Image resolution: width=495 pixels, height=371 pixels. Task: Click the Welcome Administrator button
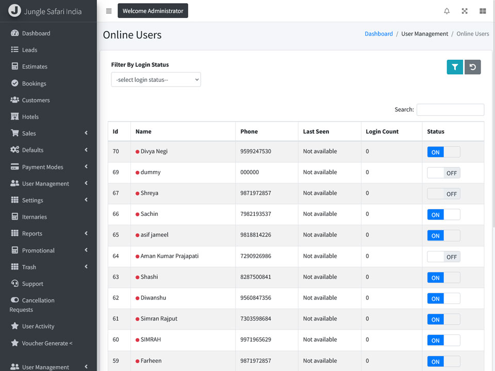coord(153,11)
